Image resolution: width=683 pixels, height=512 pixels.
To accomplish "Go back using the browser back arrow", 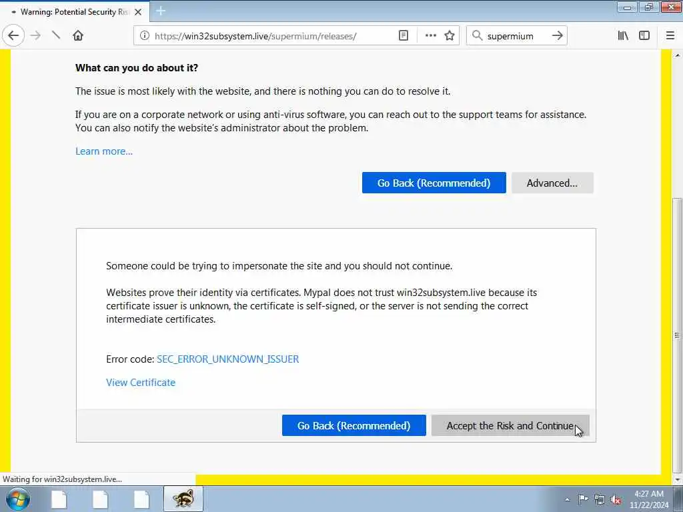I will click(x=13, y=36).
